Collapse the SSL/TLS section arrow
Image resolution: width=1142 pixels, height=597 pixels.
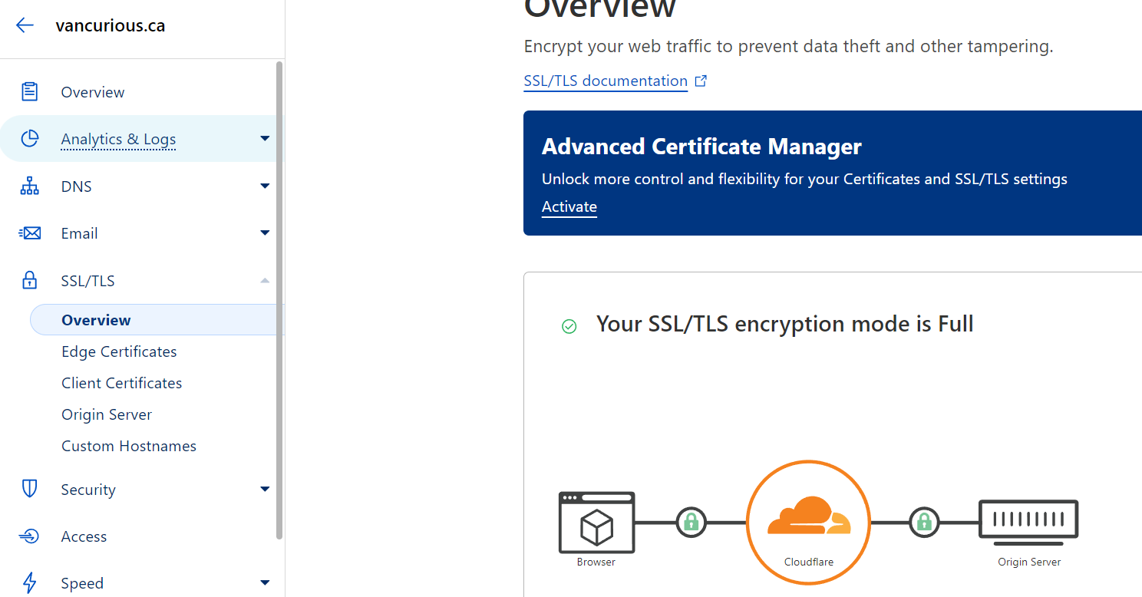point(265,281)
